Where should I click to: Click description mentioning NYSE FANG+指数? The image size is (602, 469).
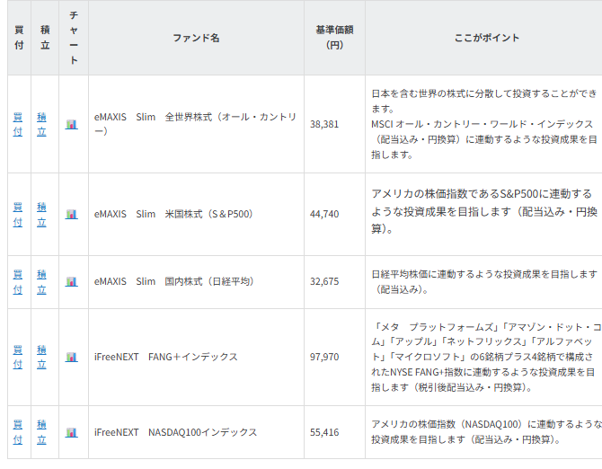[485, 357]
